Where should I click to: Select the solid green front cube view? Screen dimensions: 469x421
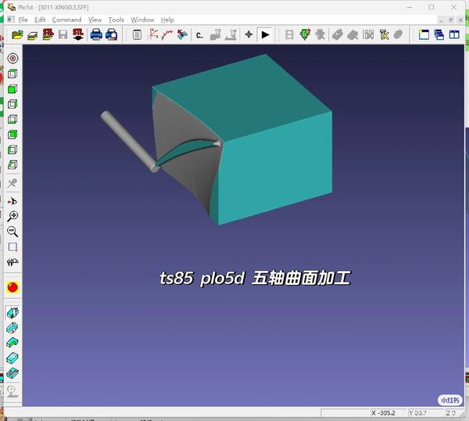(13, 89)
